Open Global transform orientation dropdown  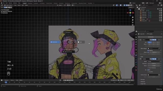click(60, 5)
